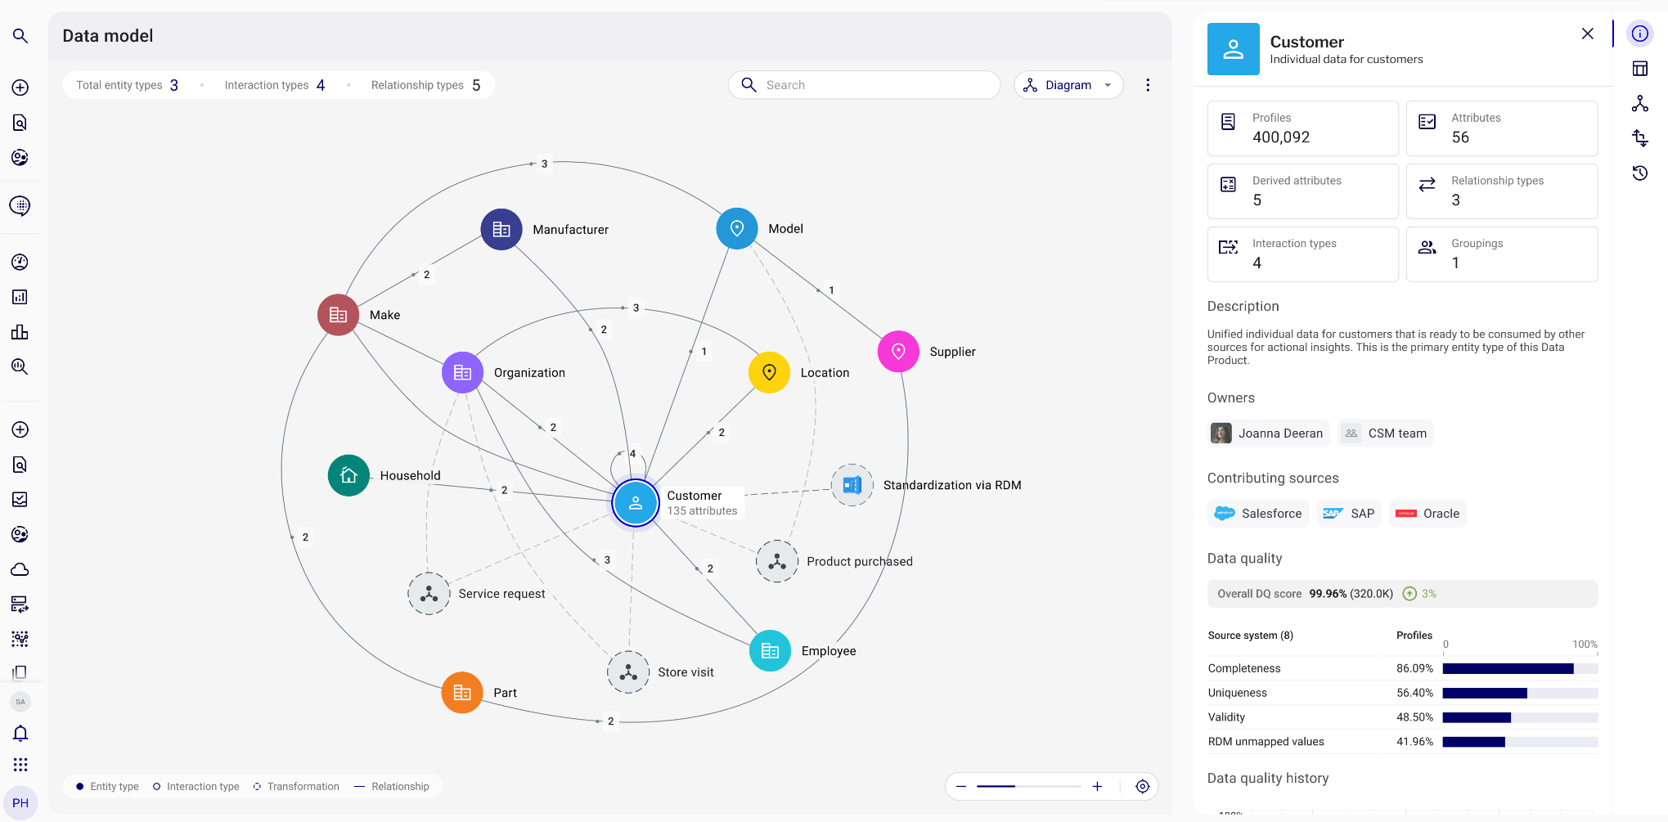
Task: Click the Salesforce contributing source chip
Action: click(1257, 513)
